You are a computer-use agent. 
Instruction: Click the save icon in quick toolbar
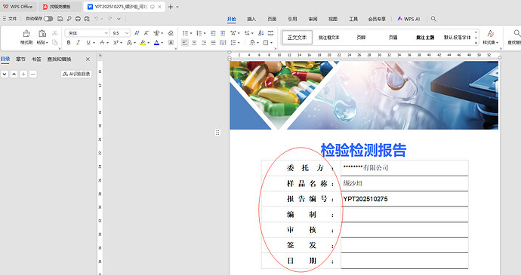click(x=60, y=19)
